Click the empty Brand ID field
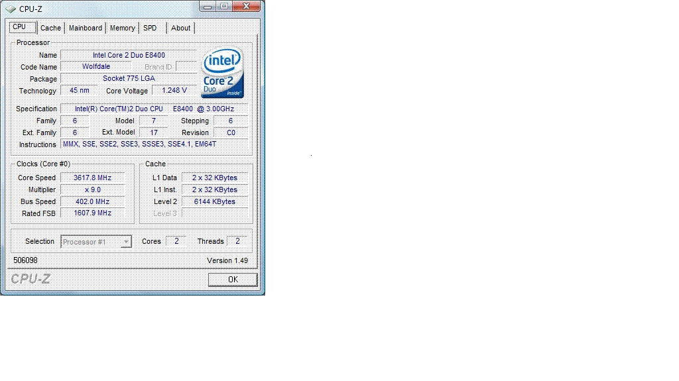Screen dimensions: 679x381 186,67
